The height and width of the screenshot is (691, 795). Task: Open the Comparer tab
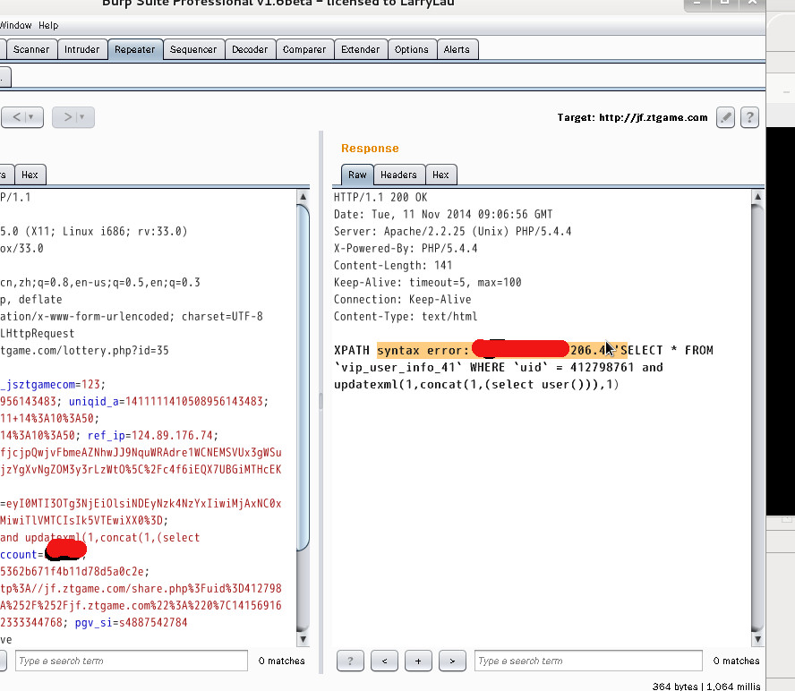click(x=304, y=50)
